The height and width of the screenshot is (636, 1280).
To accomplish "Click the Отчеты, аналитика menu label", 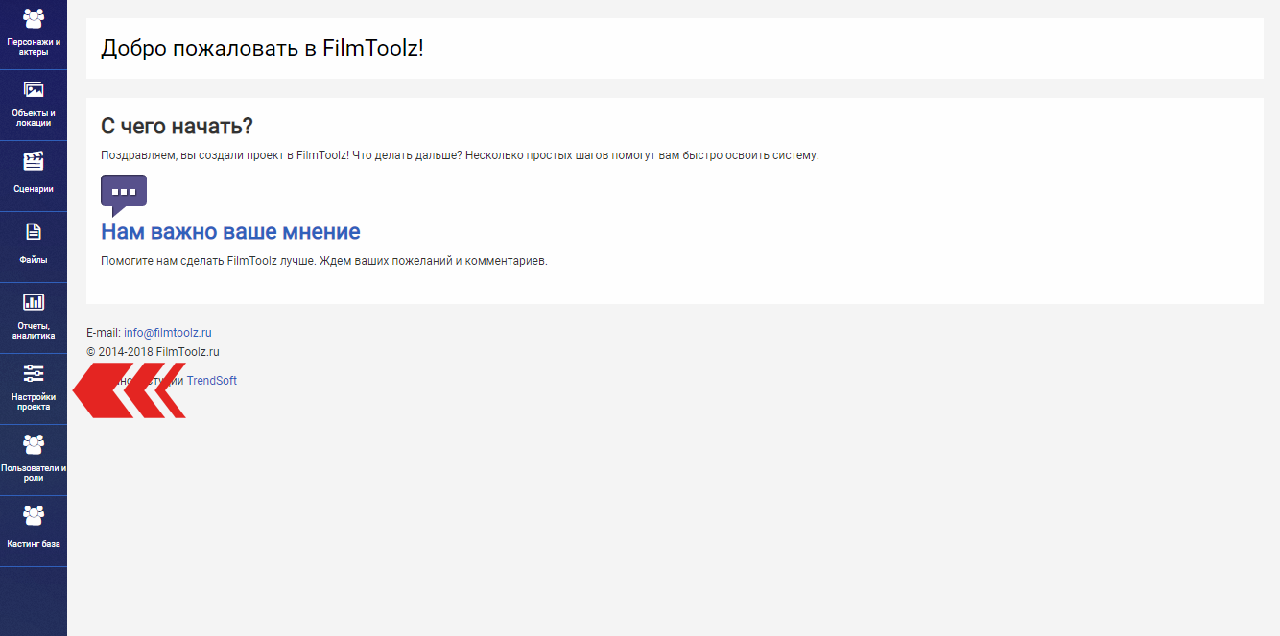I will tap(34, 331).
